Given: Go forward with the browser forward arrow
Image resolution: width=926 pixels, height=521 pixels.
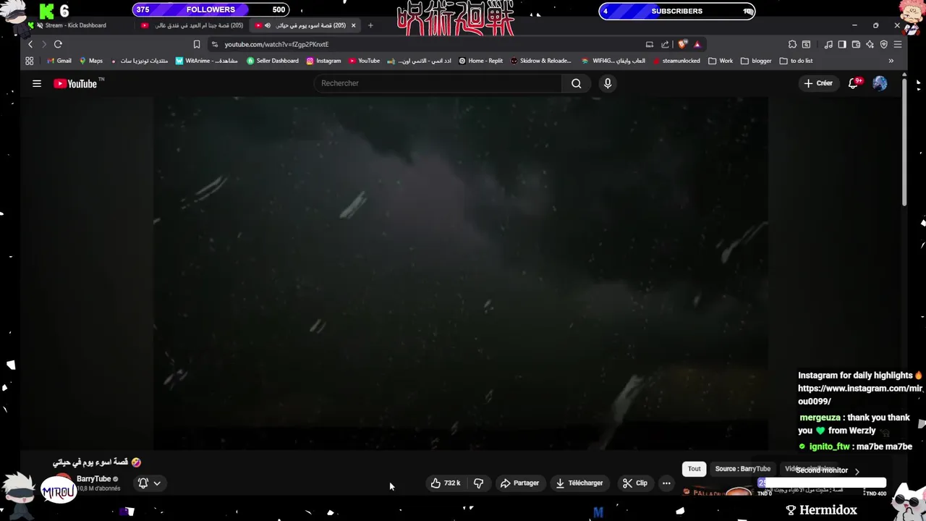Looking at the screenshot, I should click(43, 44).
